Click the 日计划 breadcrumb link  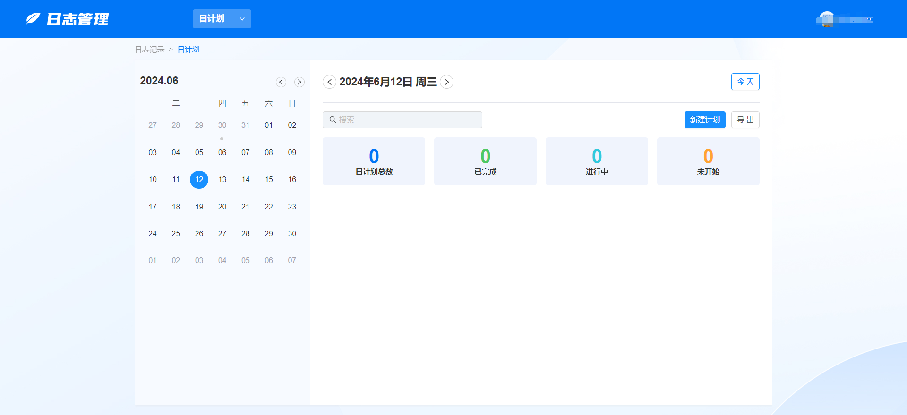pyautogui.click(x=188, y=50)
